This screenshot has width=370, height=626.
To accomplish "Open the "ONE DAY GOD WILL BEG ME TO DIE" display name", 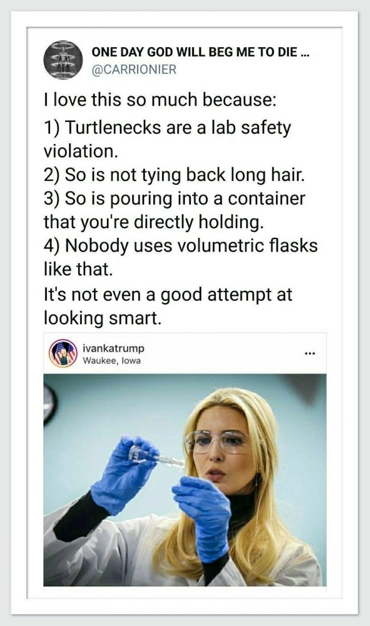I will [x=201, y=53].
